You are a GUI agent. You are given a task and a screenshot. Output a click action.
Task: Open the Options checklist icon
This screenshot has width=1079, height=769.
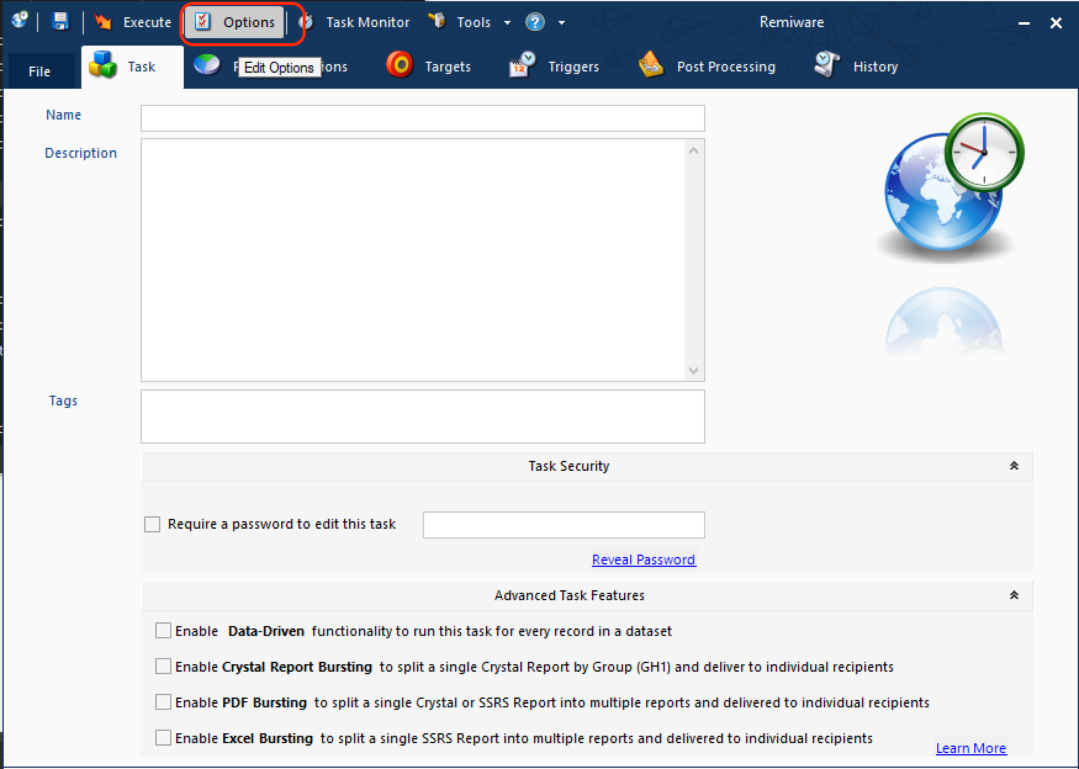[203, 22]
